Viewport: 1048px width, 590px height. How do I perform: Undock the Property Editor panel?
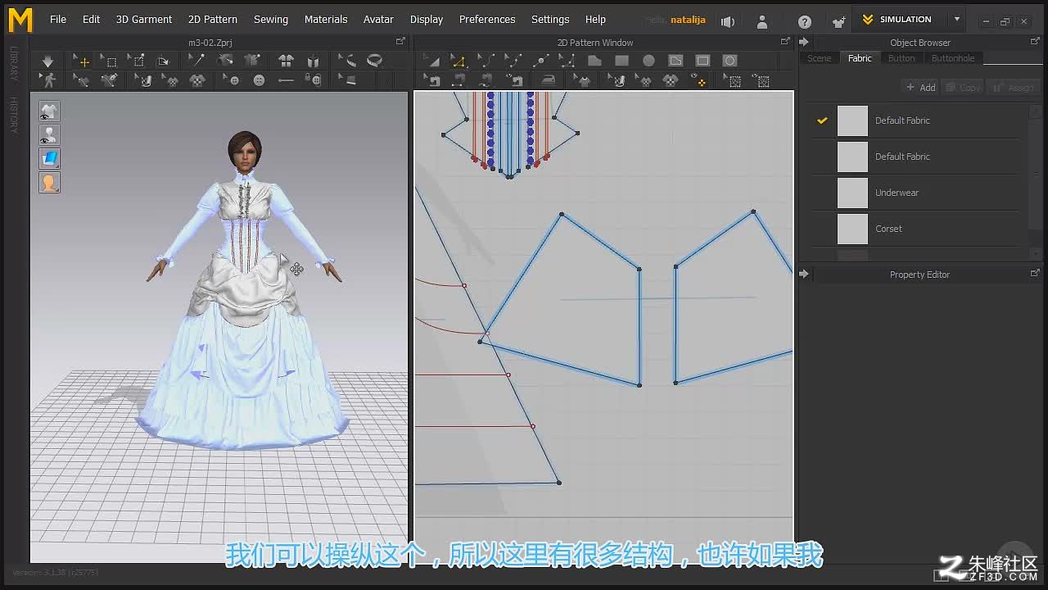tap(1035, 273)
